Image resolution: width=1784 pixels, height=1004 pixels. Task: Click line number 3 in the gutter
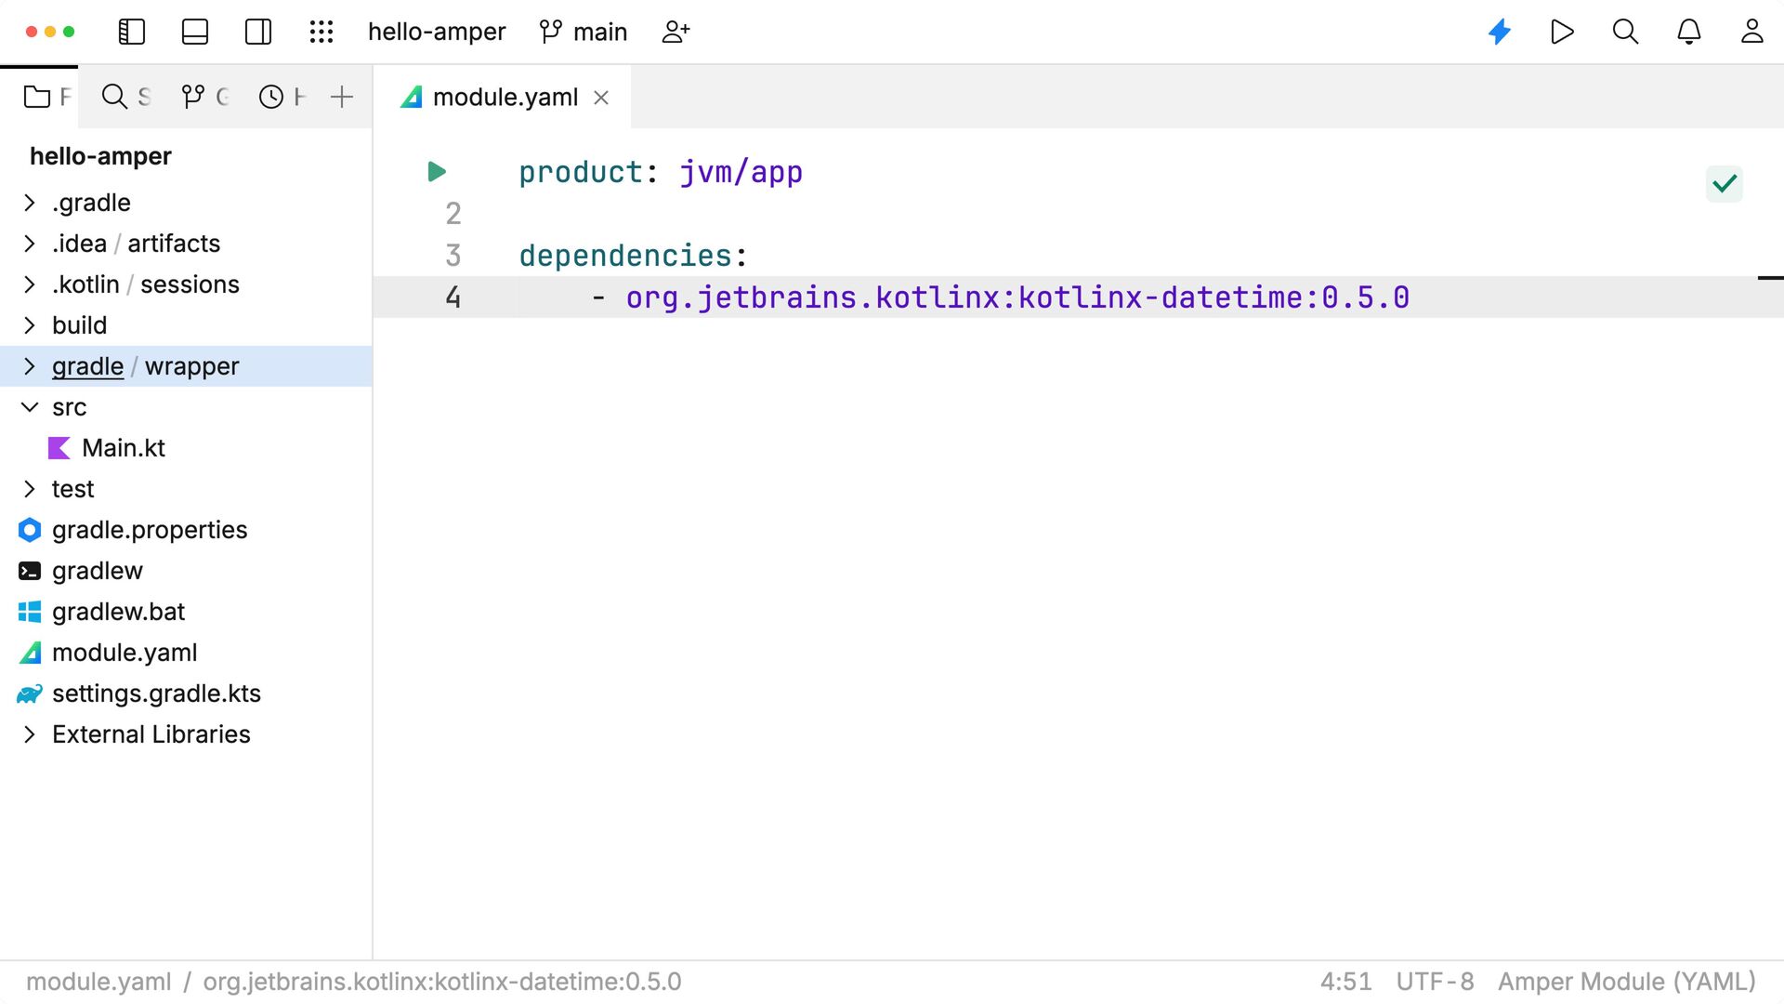(x=453, y=256)
